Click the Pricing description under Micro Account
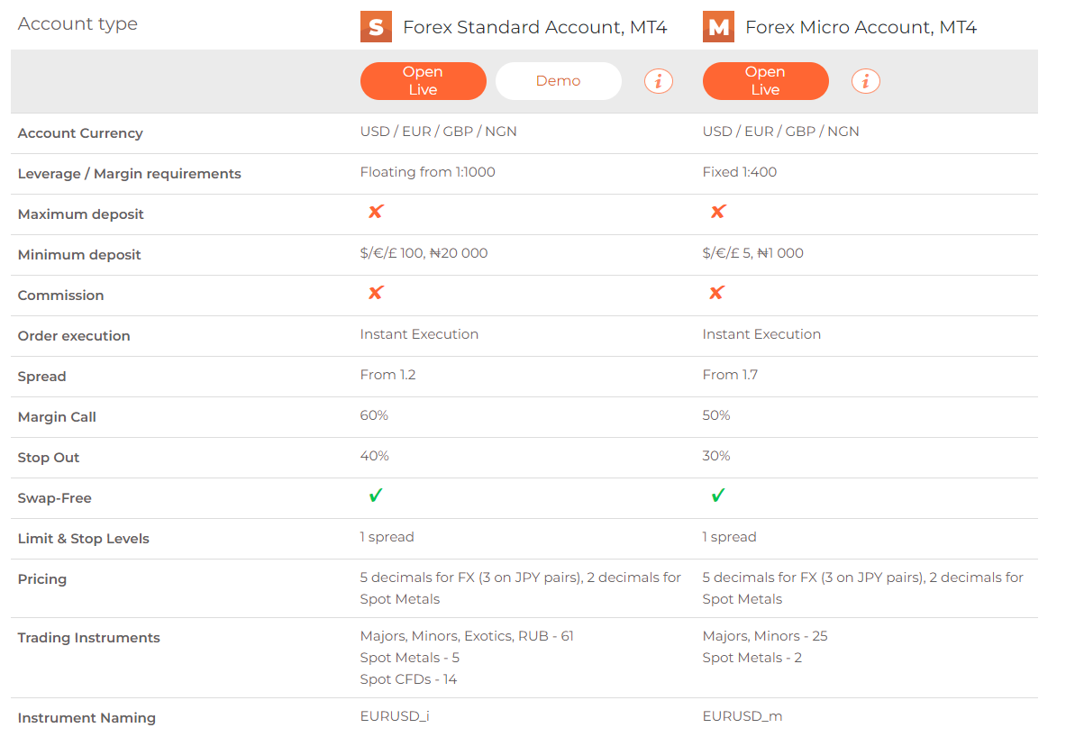 862,588
